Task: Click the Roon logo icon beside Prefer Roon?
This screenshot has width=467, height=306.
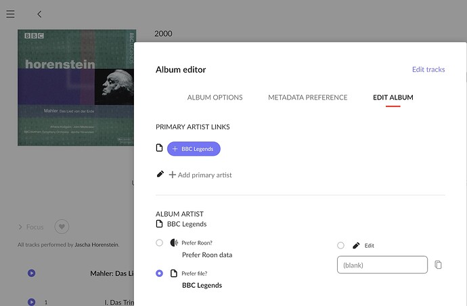Action: (174, 242)
